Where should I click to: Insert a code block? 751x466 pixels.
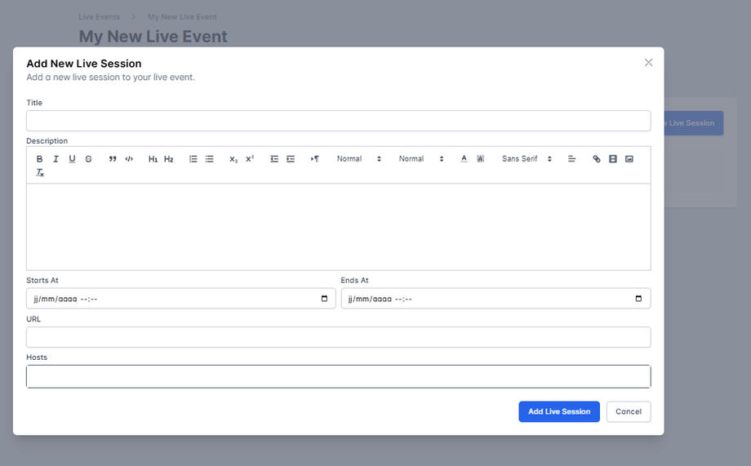coord(129,159)
